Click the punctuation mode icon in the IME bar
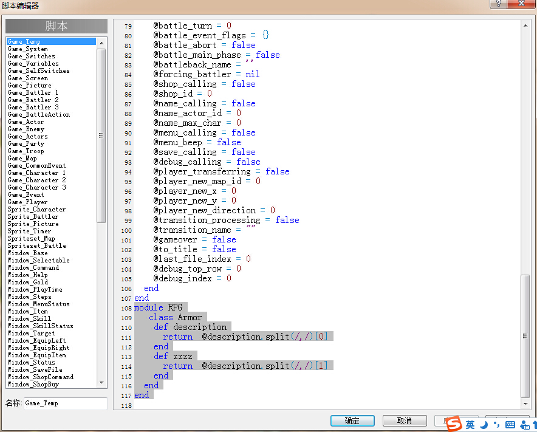Viewport: 537px width, 432px height. coord(496,425)
